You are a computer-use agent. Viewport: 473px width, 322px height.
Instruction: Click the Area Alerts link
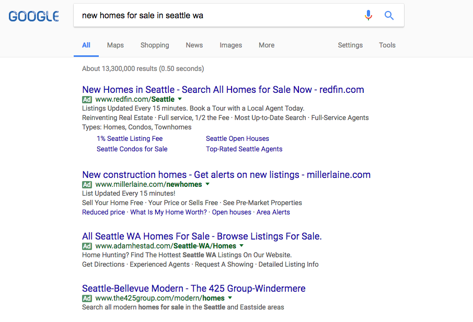[x=273, y=212]
